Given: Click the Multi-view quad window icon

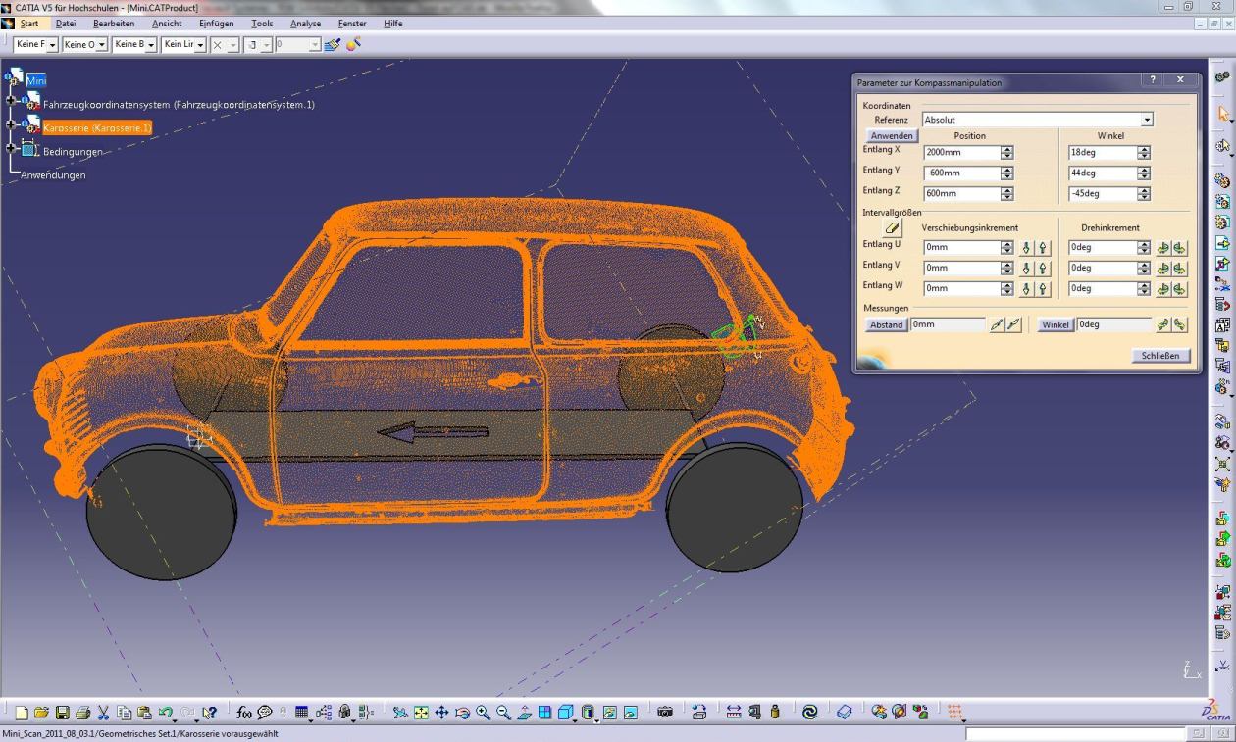Looking at the screenshot, I should tap(544, 713).
